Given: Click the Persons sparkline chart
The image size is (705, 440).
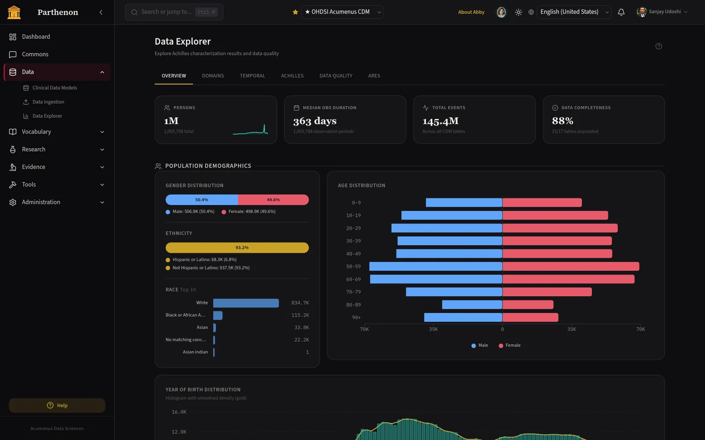Looking at the screenshot, I should (251, 129).
